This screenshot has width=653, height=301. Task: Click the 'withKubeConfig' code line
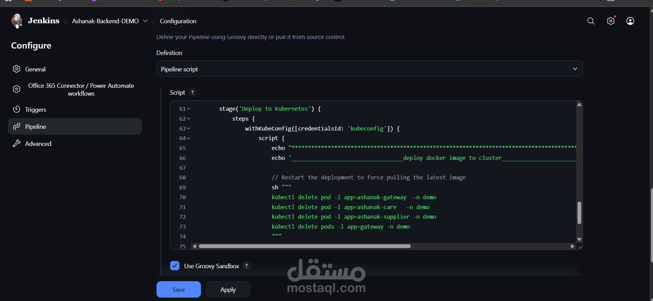coord(322,128)
